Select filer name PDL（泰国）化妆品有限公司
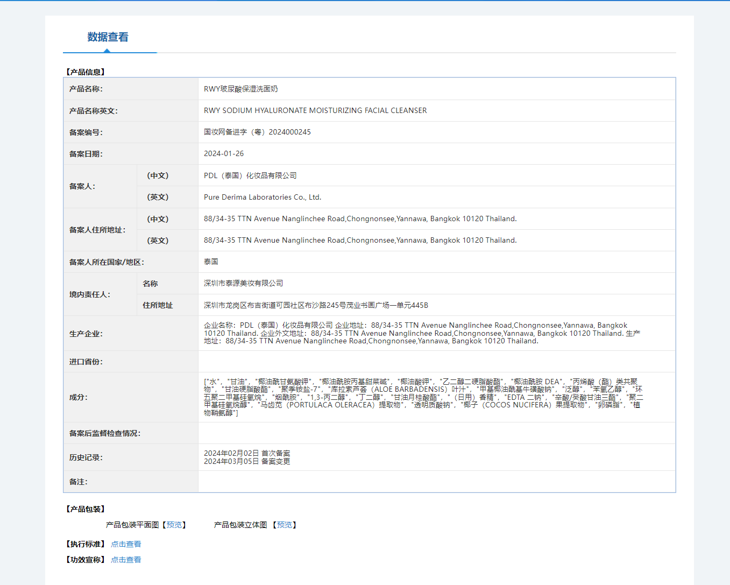This screenshot has width=730, height=585. [x=250, y=175]
